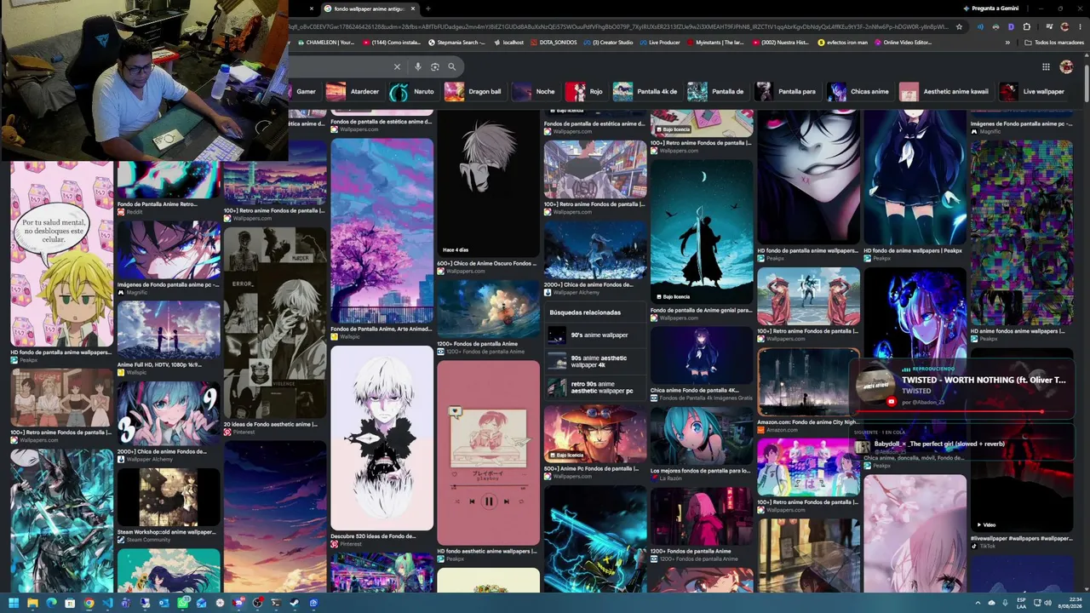Screen dimensions: 1090x613
Task: Open Google Lens image search
Action: click(x=435, y=66)
